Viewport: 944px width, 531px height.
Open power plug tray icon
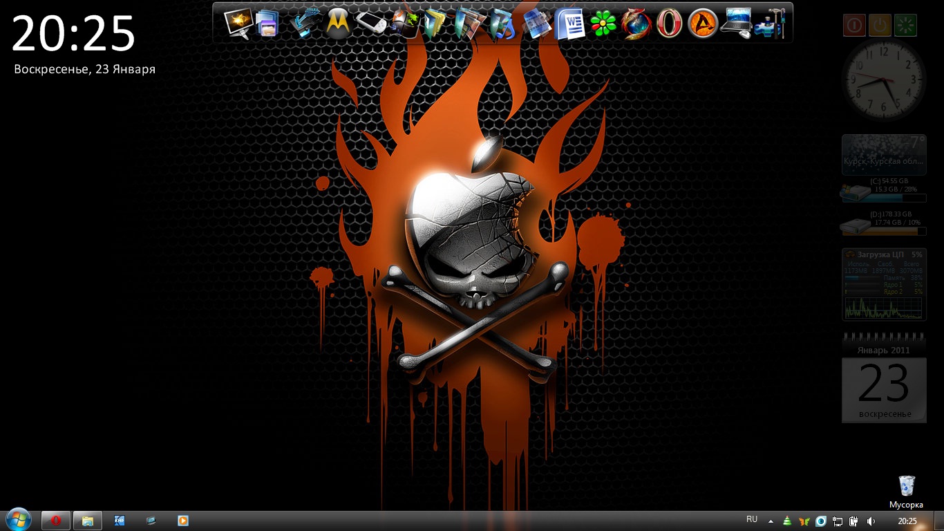pos(854,521)
